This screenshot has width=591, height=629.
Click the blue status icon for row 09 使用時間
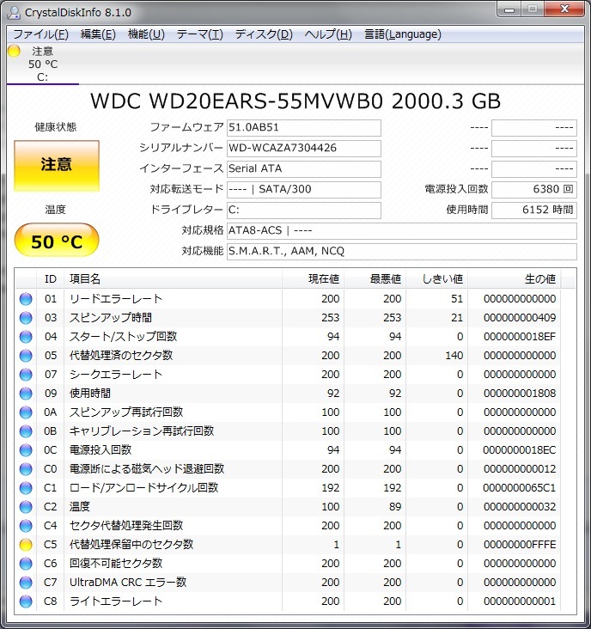26,394
